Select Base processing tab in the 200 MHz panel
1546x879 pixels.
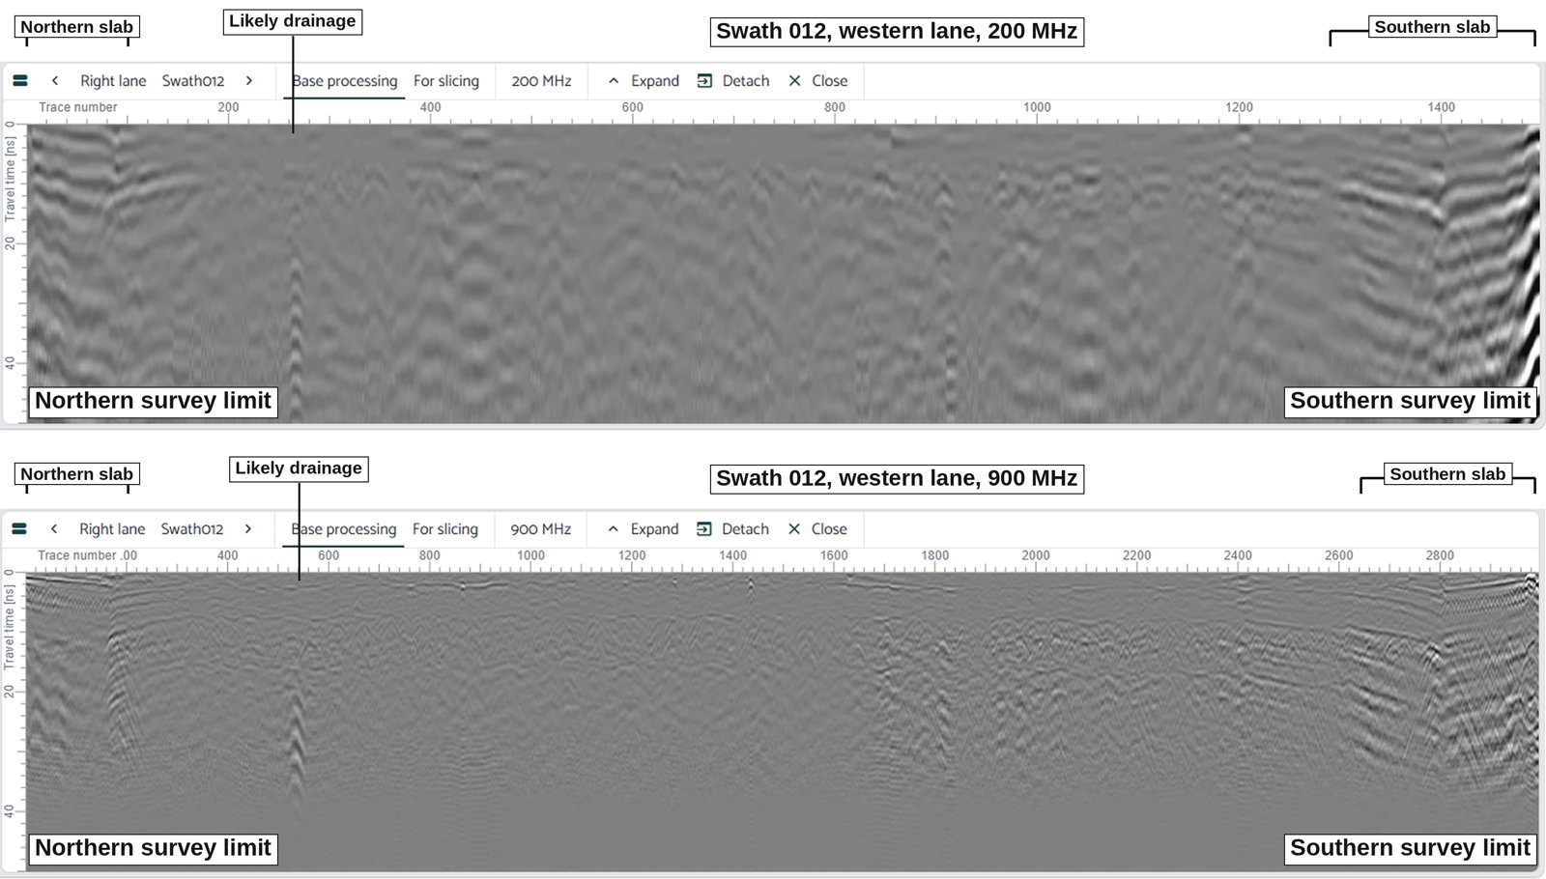(x=345, y=81)
